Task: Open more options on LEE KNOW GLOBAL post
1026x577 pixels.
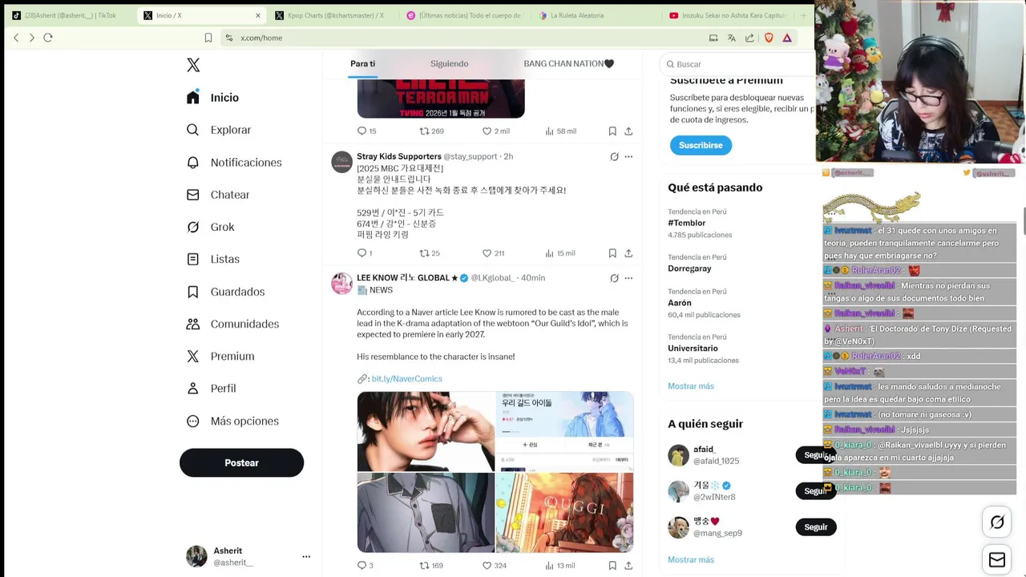Action: point(628,278)
